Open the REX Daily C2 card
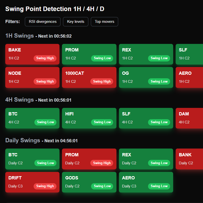Screen dimensions: 203x203 [x=146, y=159]
